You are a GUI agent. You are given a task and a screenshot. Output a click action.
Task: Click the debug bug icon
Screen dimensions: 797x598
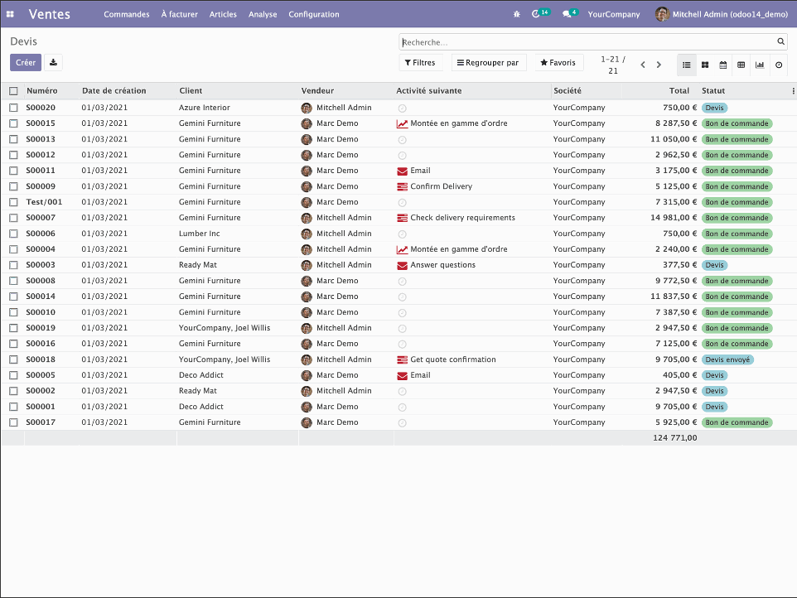click(x=517, y=14)
